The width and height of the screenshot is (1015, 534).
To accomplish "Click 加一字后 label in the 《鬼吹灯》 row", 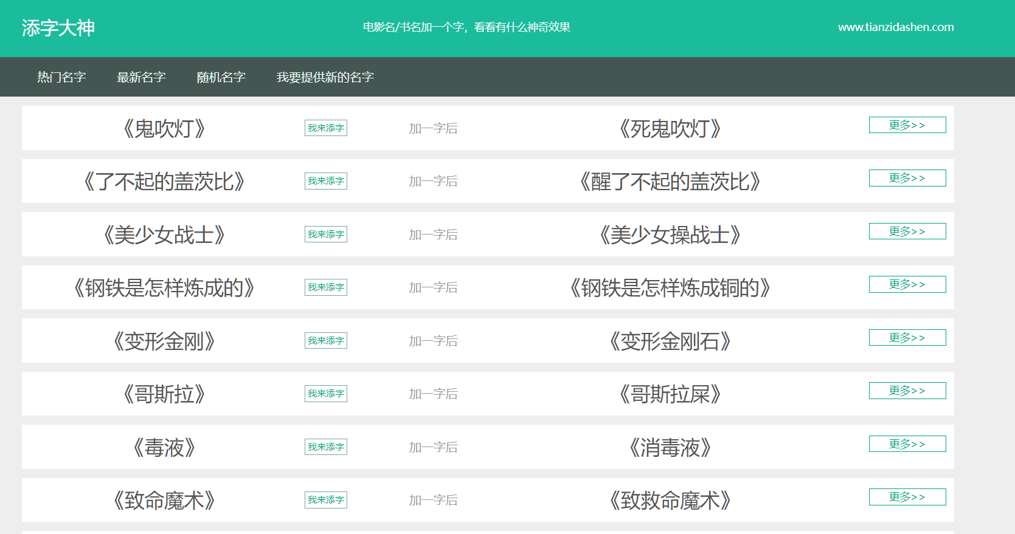I will point(433,129).
